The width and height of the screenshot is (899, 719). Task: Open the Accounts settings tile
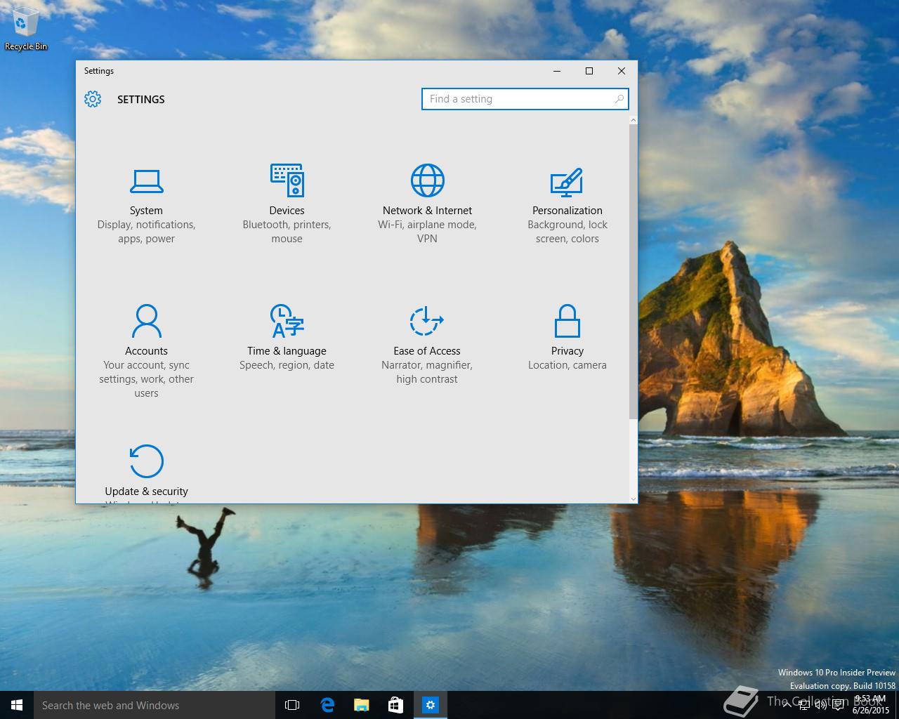click(x=146, y=351)
